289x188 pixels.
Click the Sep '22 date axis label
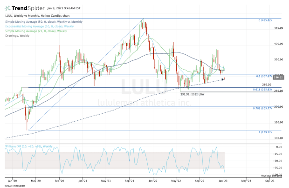click(x=200, y=181)
